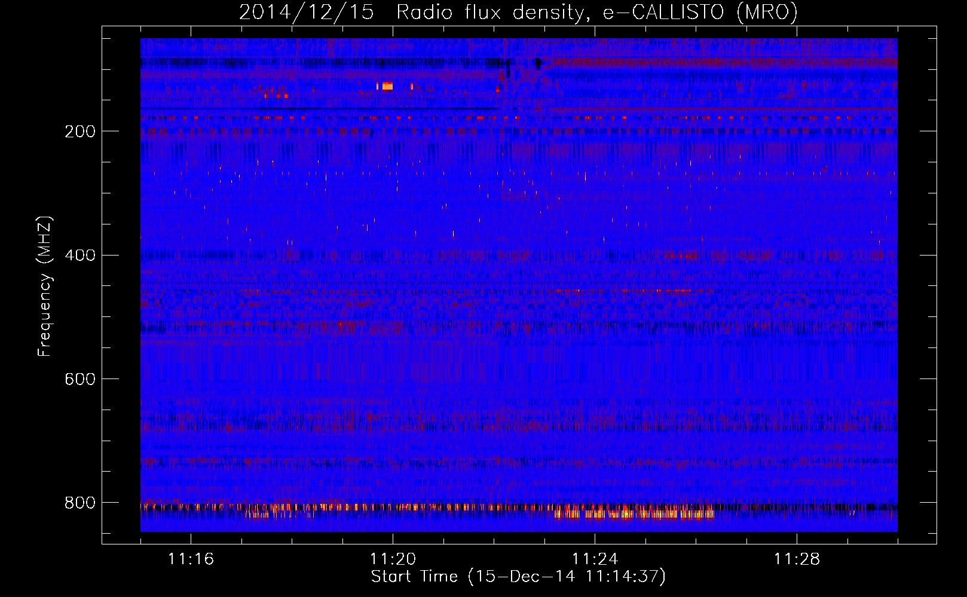Click the "Frequency (MHZ)" axis label
967x597 pixels.
click(x=45, y=287)
